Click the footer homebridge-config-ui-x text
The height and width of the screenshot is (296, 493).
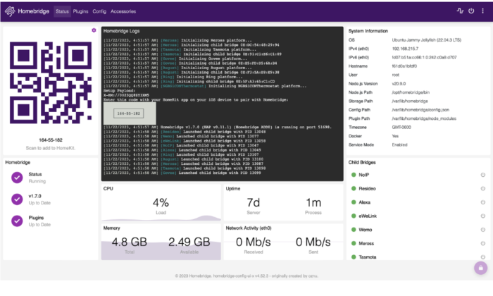click(x=241, y=276)
